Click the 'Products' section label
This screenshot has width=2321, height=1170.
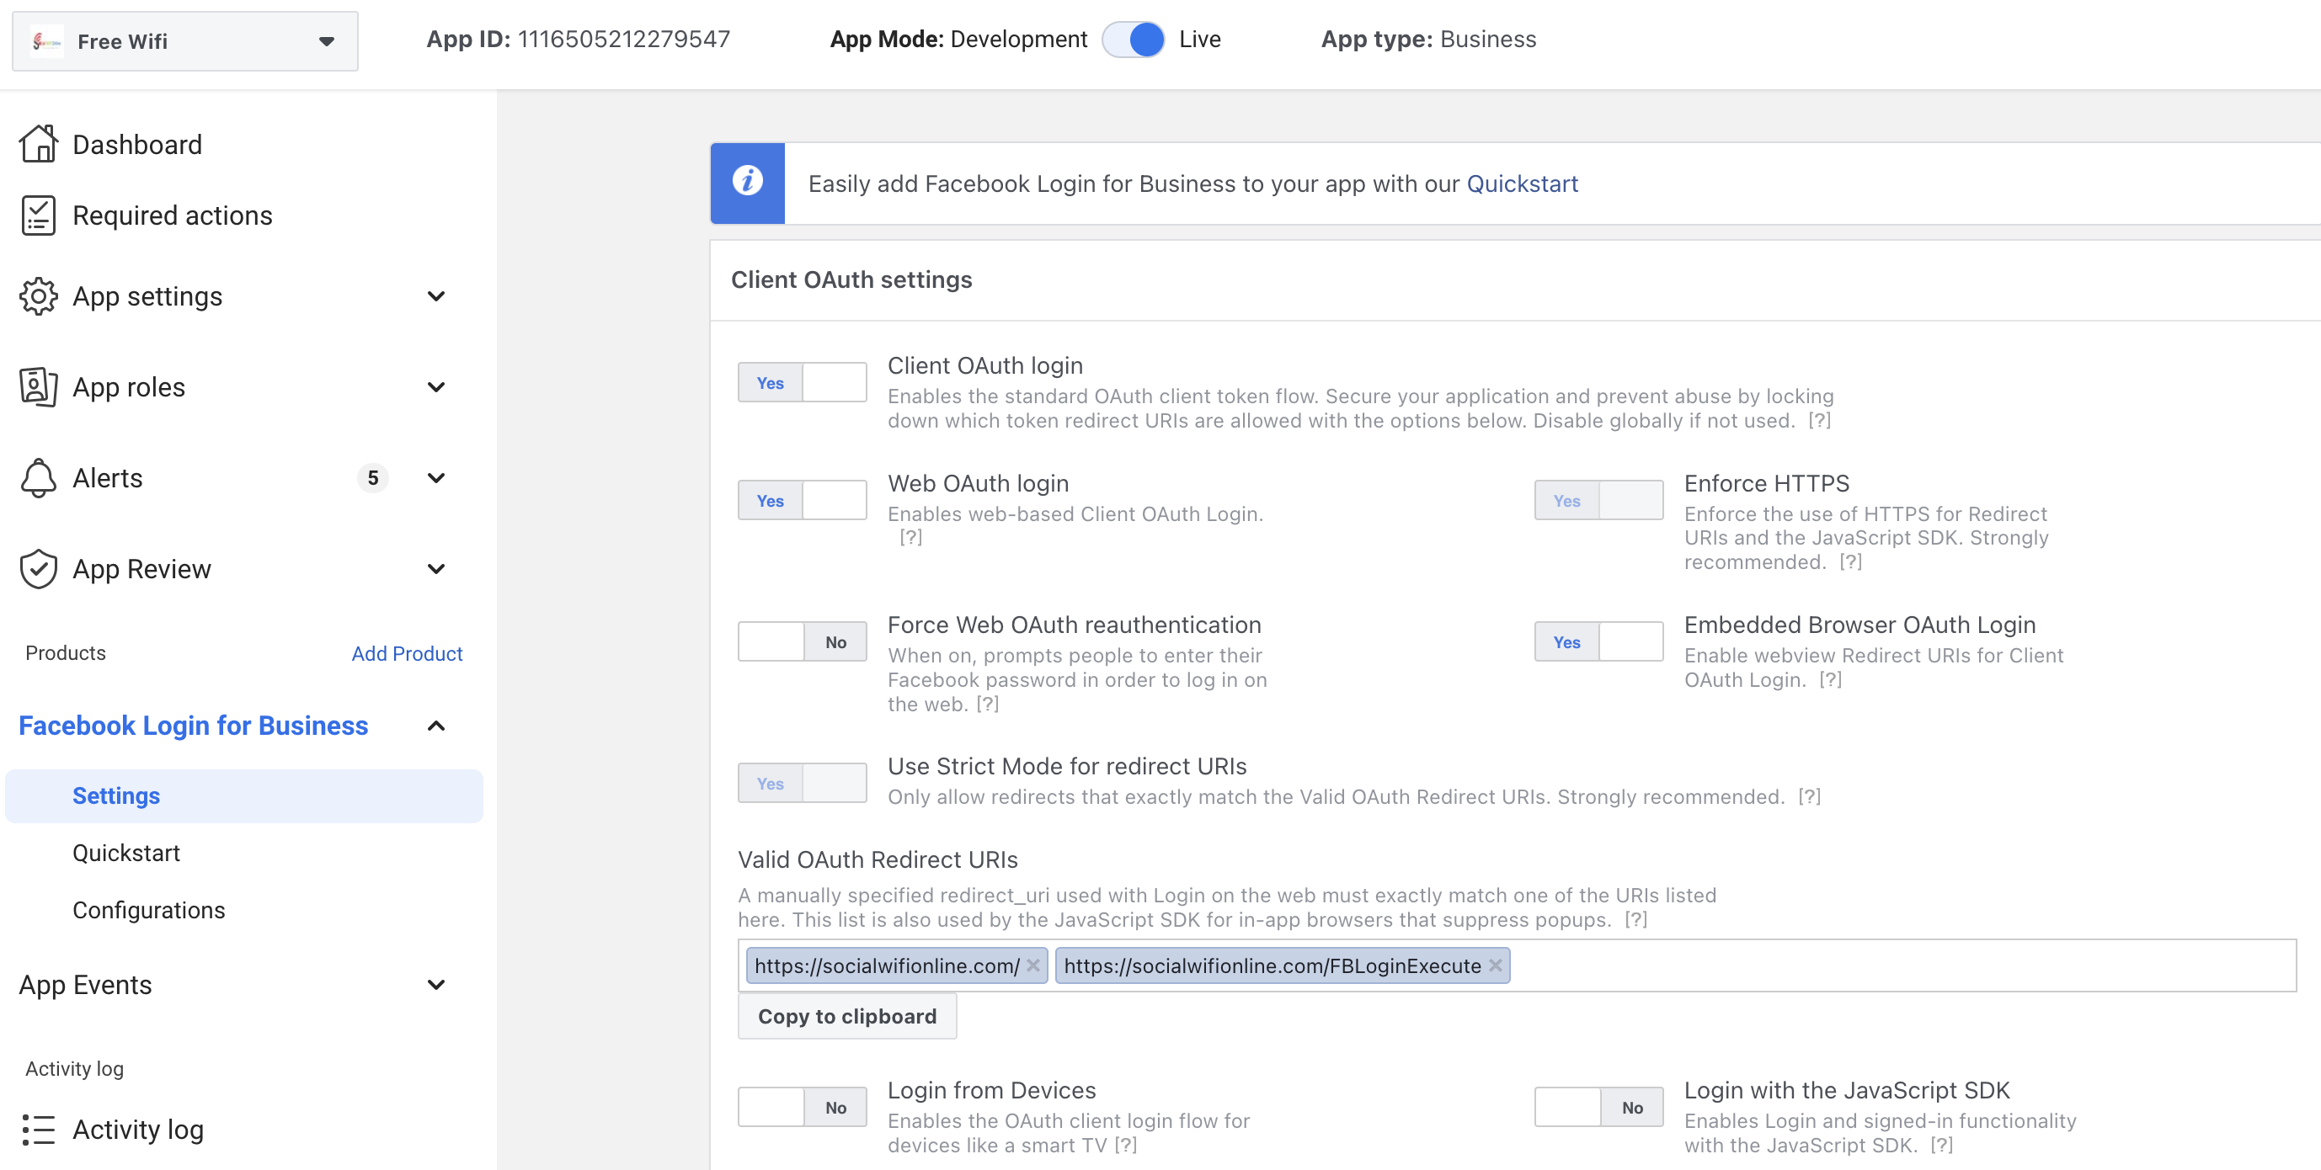[x=65, y=654]
